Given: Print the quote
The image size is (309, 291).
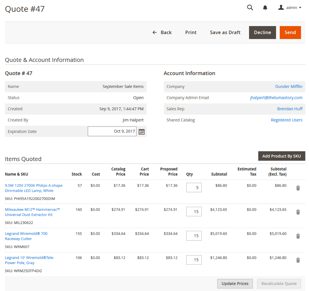Looking at the screenshot, I should coord(191,33).
